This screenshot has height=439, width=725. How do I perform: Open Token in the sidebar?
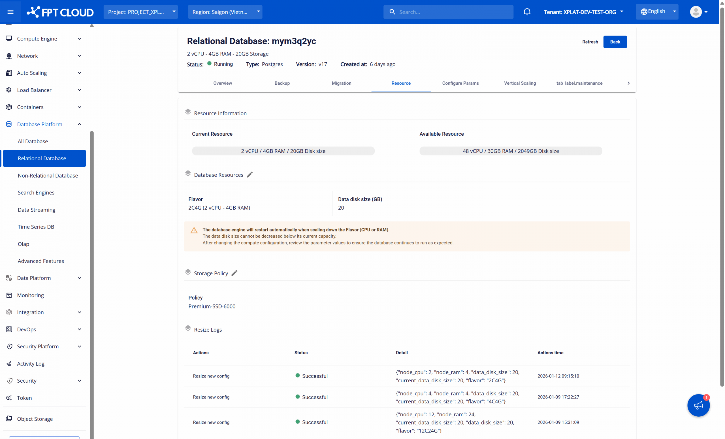coord(24,398)
